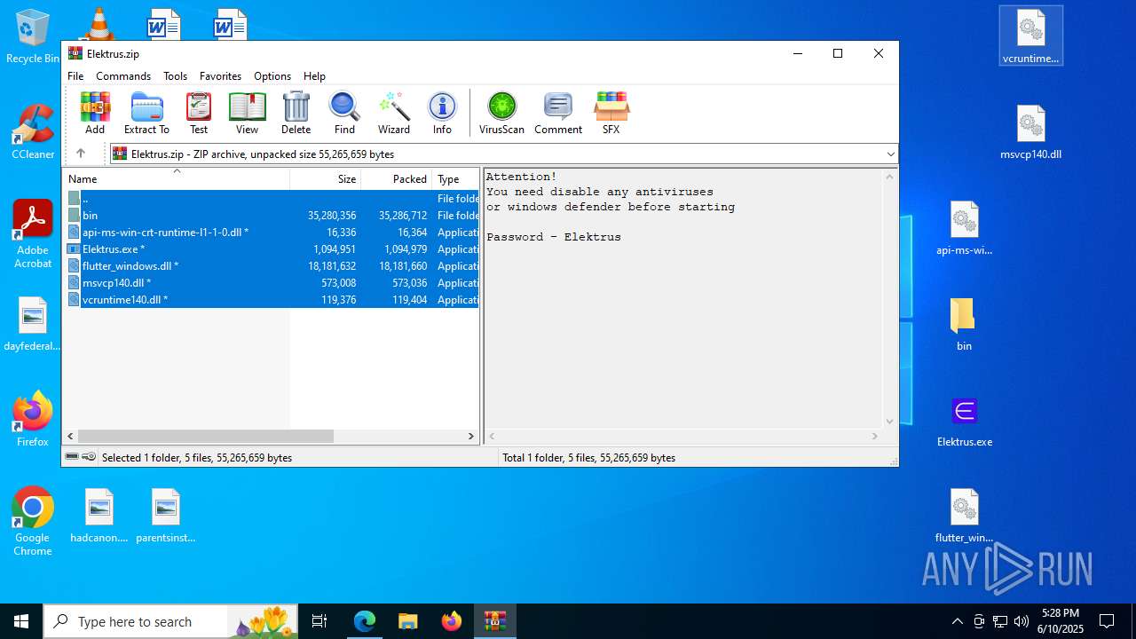Click the status bar key icon
The image size is (1136, 639).
(x=89, y=457)
